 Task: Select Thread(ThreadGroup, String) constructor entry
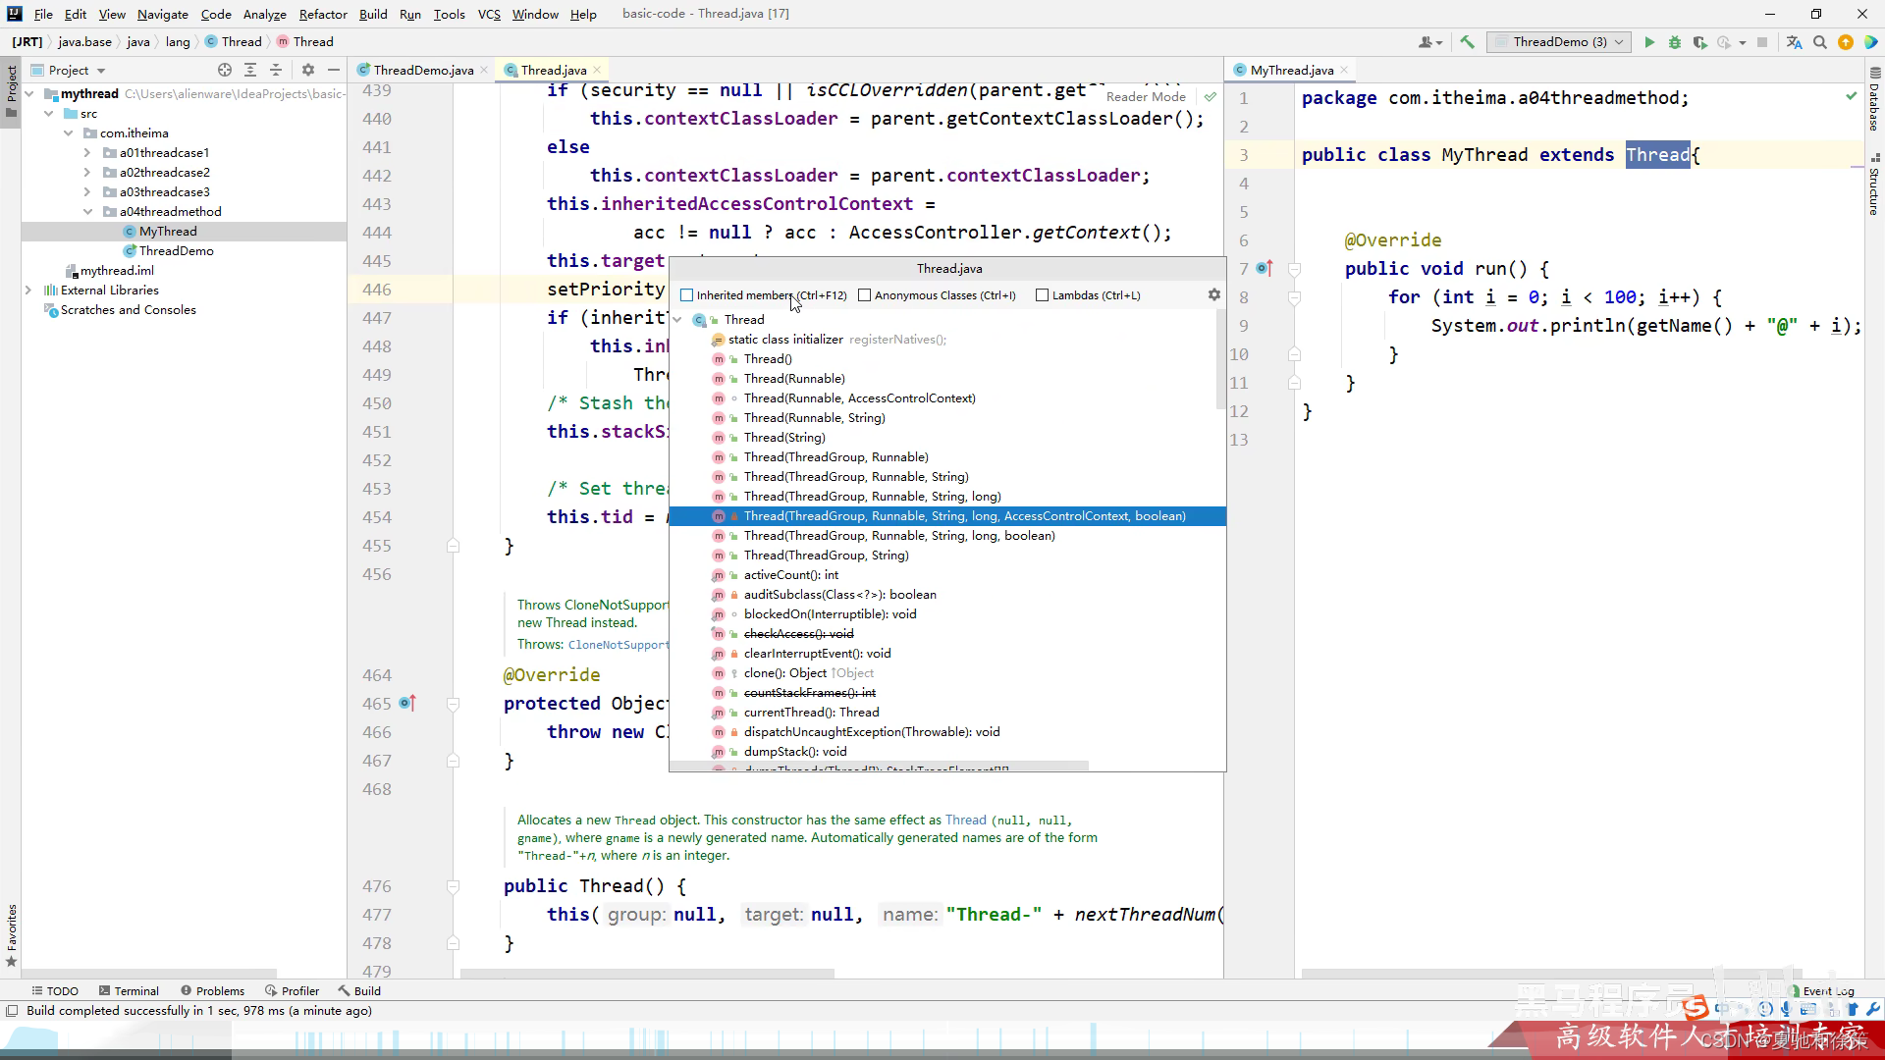click(826, 556)
